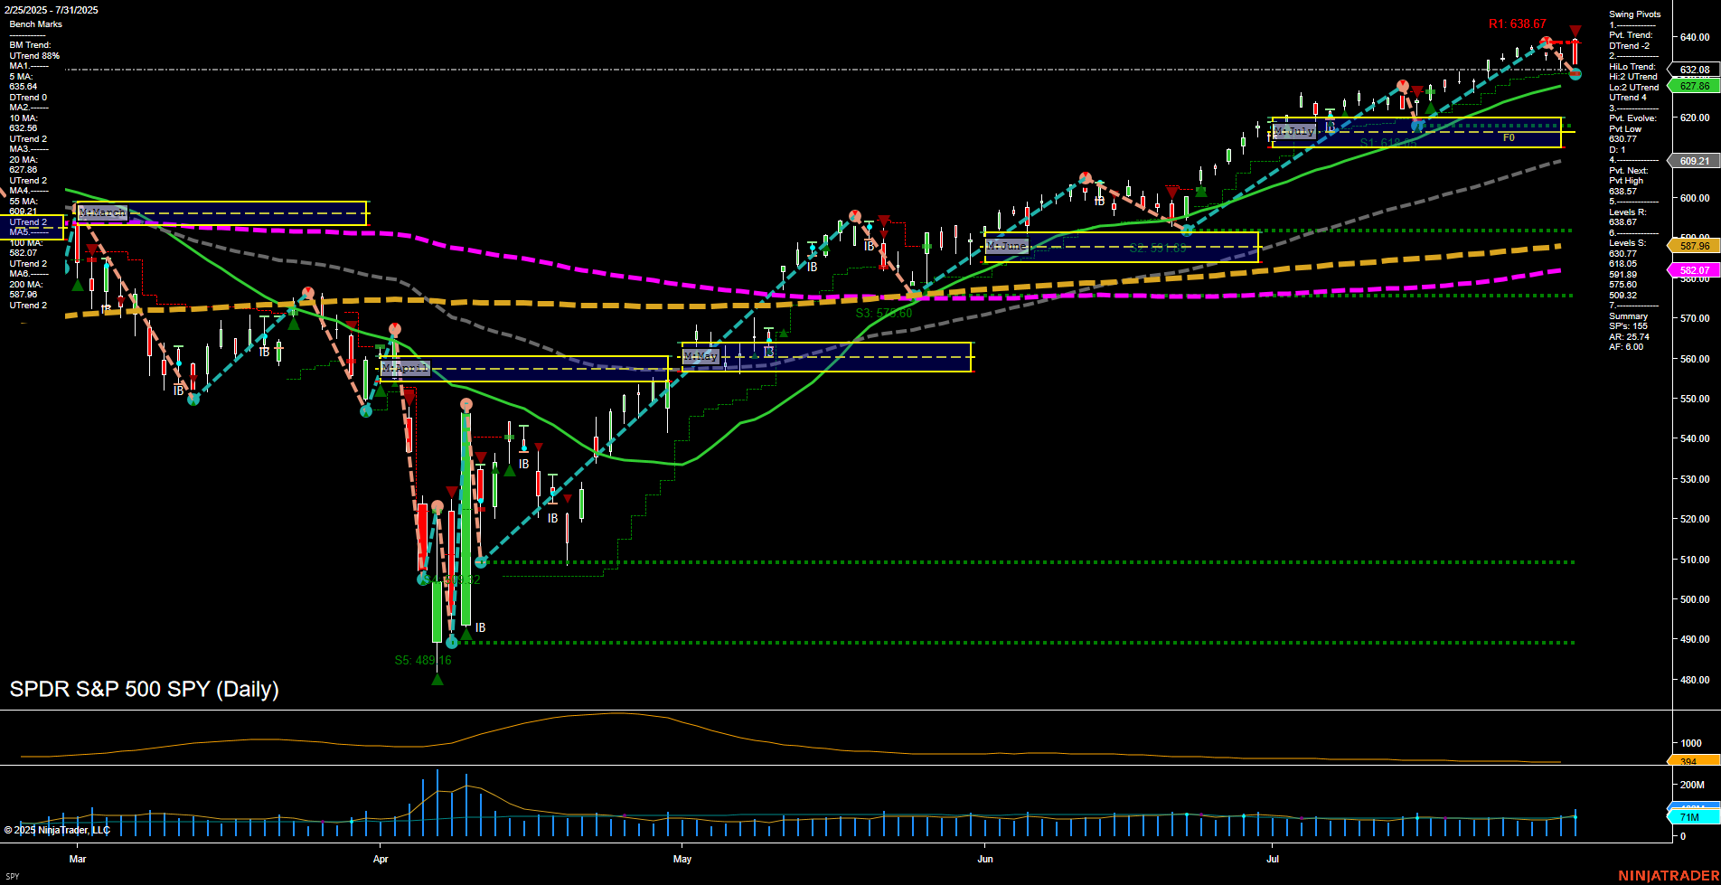Click the M:March monthly range label
The height and width of the screenshot is (885, 1721).
[102, 212]
